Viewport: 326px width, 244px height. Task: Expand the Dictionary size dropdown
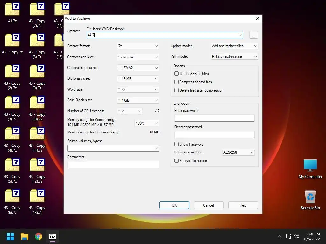tap(138, 79)
